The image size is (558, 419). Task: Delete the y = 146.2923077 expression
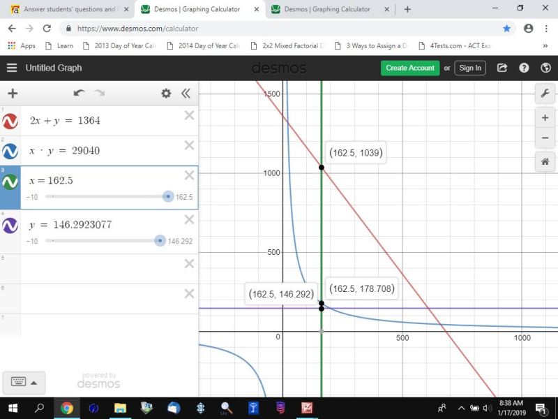coord(189,219)
